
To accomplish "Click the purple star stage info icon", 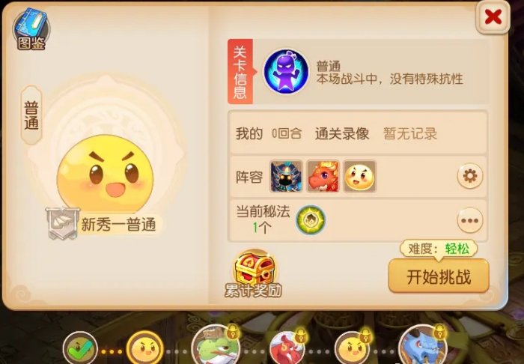I will 286,71.
